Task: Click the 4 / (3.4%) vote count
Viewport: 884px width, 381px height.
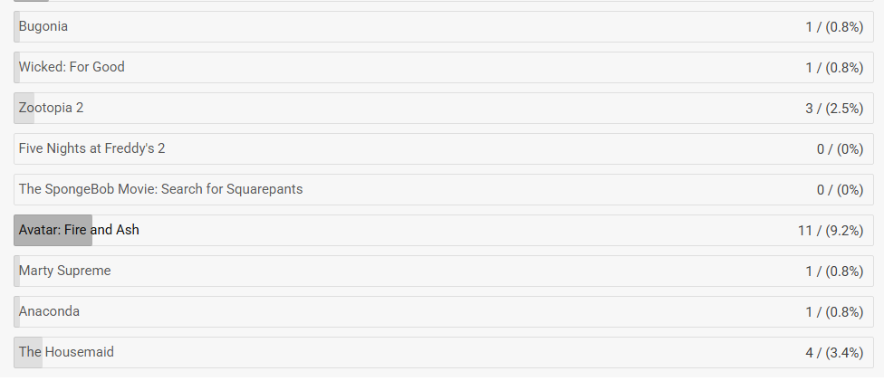Action: [834, 353]
